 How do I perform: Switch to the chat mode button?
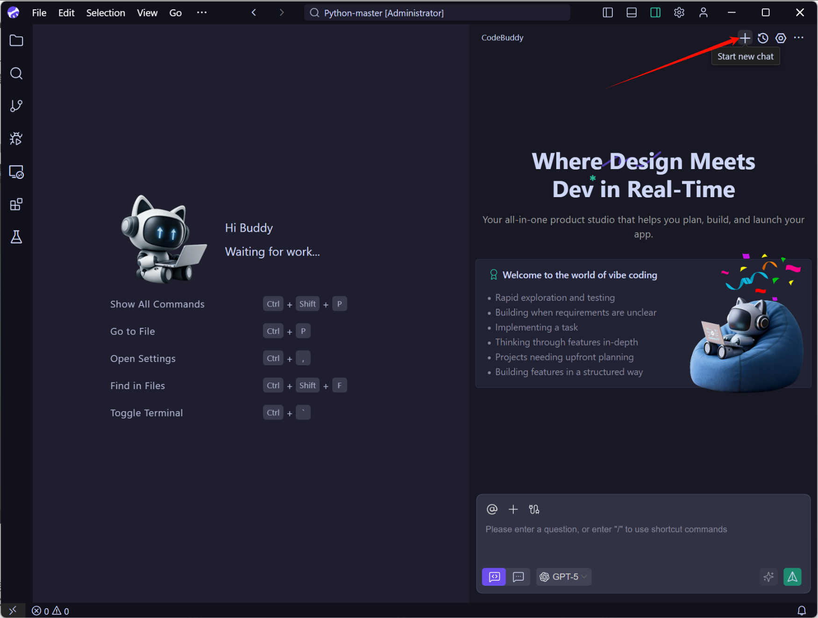pyautogui.click(x=518, y=577)
